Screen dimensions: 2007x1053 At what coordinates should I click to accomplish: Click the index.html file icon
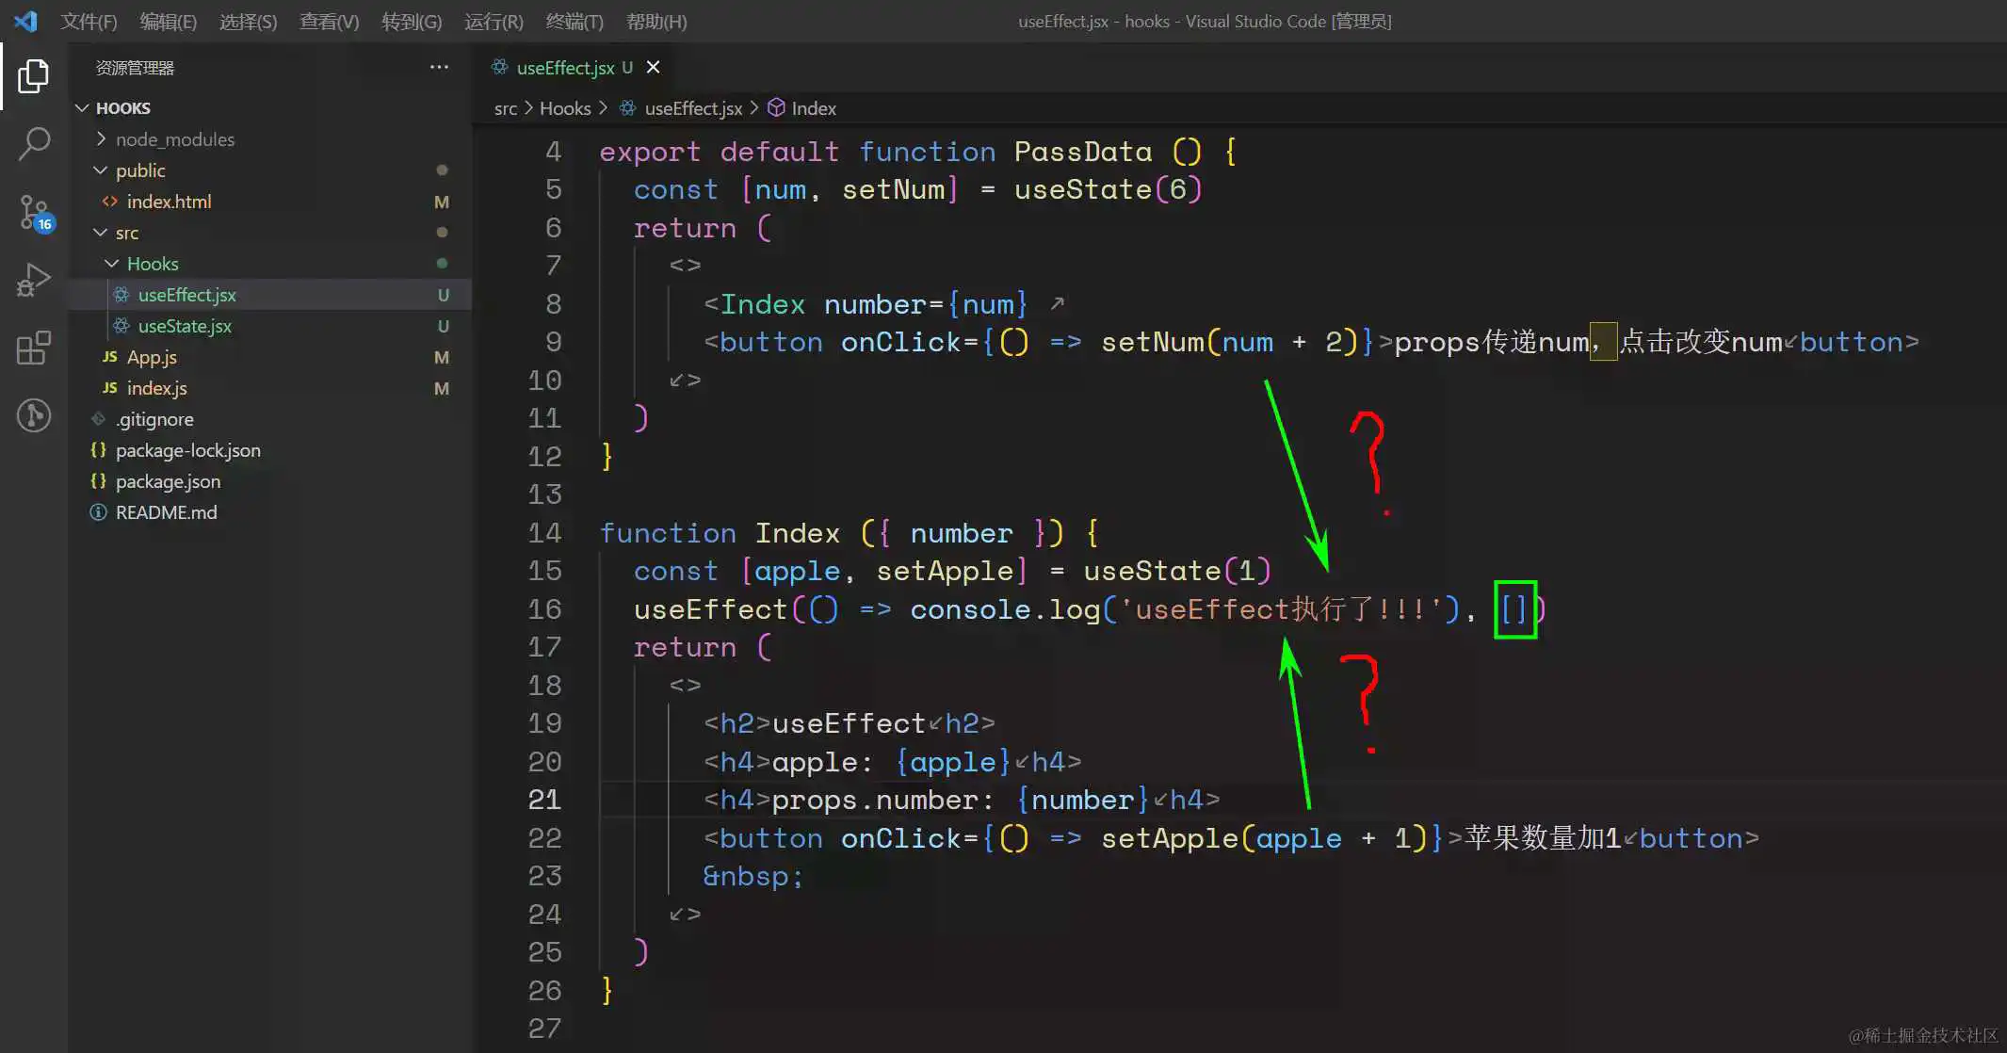[x=110, y=202]
